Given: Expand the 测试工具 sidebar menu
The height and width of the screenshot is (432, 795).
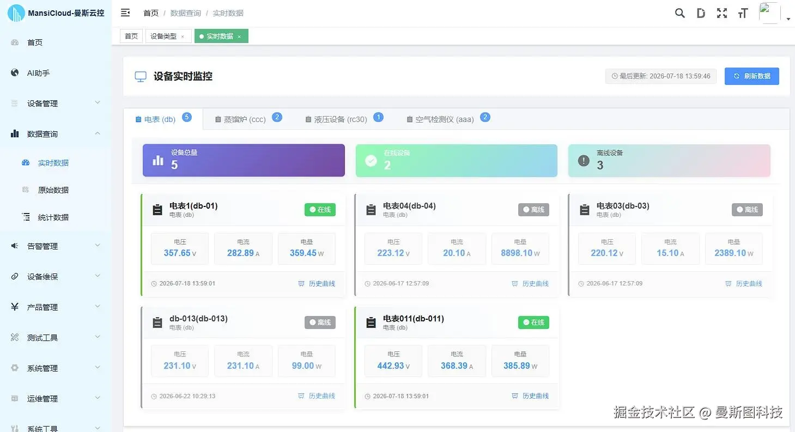Looking at the screenshot, I should tap(56, 338).
